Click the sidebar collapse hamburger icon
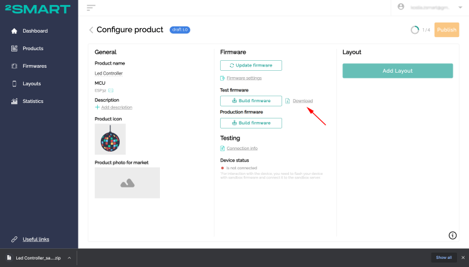 (91, 8)
